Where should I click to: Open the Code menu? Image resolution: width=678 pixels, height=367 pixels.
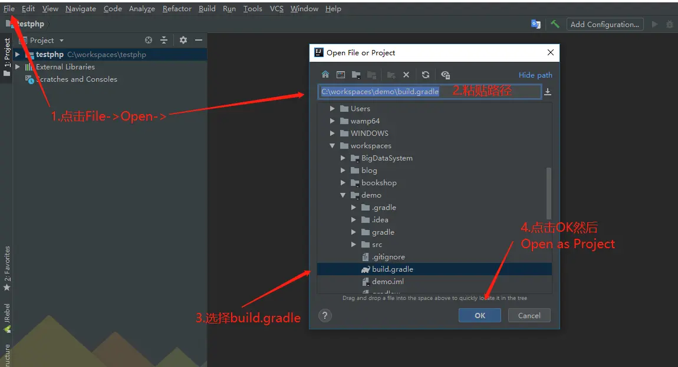pos(113,9)
